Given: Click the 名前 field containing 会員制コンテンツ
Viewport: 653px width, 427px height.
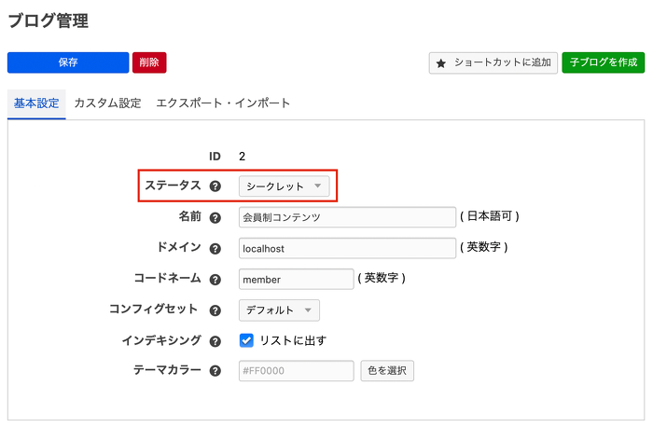Looking at the screenshot, I should (346, 217).
